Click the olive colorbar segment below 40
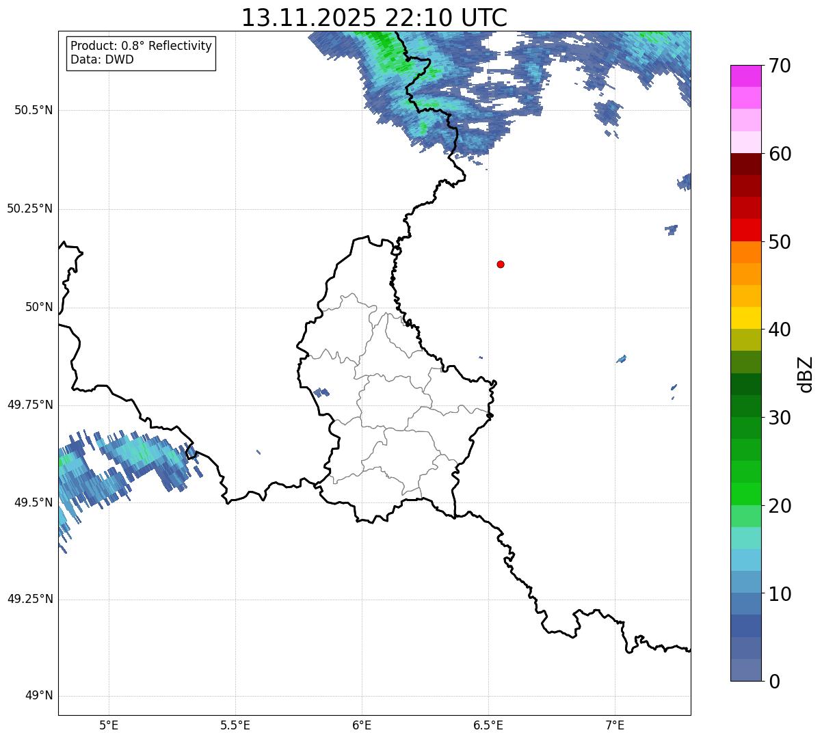The width and height of the screenshot is (822, 739). [x=745, y=340]
